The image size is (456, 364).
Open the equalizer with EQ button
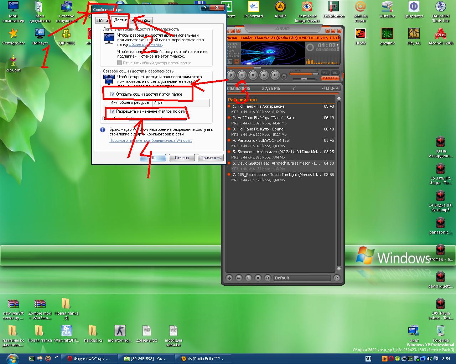pos(335,73)
